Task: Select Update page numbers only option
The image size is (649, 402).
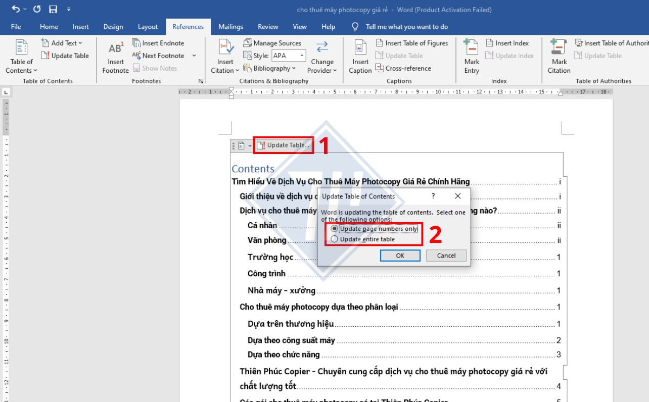Action: (x=334, y=229)
